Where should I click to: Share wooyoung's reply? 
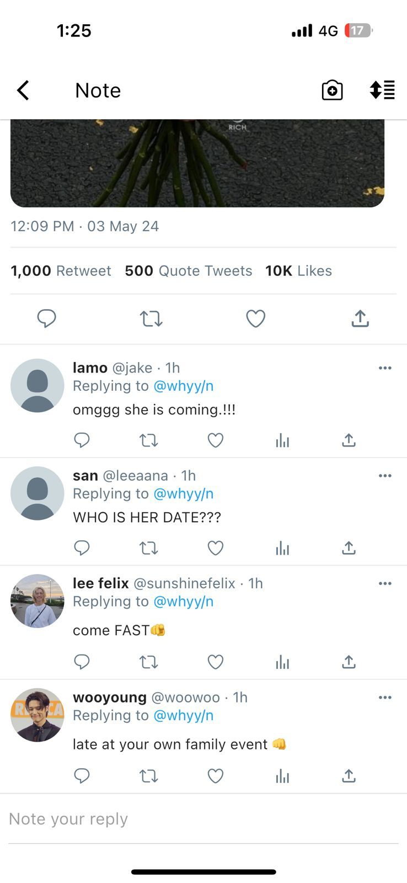pyautogui.click(x=349, y=776)
